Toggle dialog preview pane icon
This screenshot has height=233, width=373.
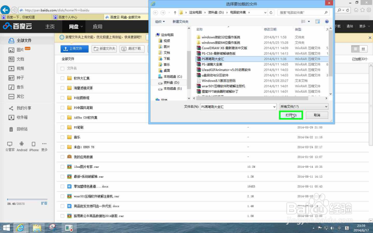point(317,21)
